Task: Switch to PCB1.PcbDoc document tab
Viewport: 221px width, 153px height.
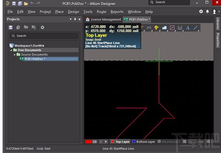Action: (137, 20)
